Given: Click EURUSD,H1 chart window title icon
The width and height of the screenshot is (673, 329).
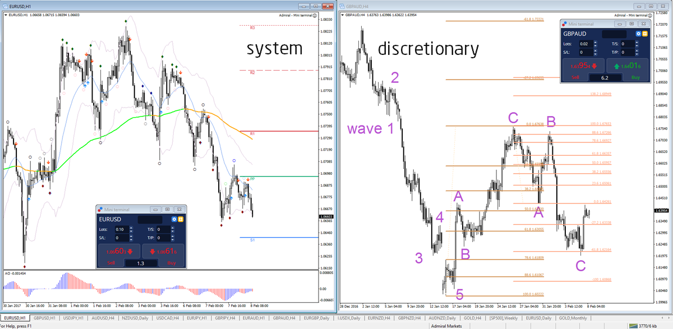Looking at the screenshot, I should point(6,6).
